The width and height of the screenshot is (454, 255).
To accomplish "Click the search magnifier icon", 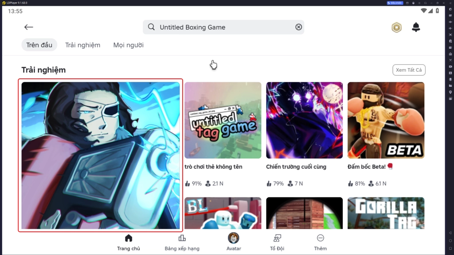I will [151, 27].
